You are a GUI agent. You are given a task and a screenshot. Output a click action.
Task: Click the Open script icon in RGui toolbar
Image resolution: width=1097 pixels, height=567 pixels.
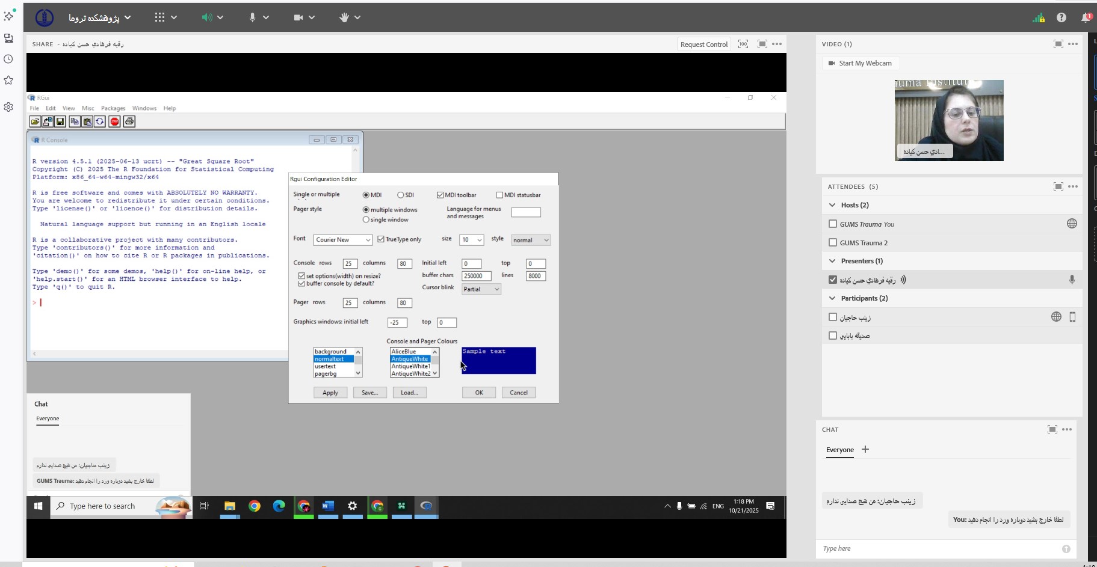[x=35, y=121]
